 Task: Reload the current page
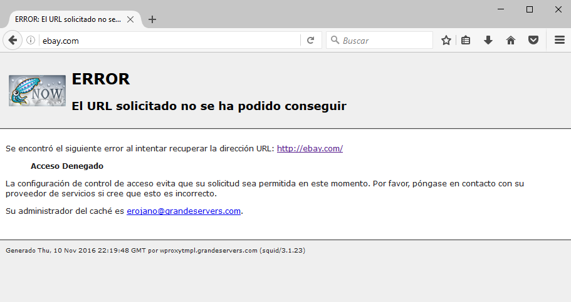311,41
